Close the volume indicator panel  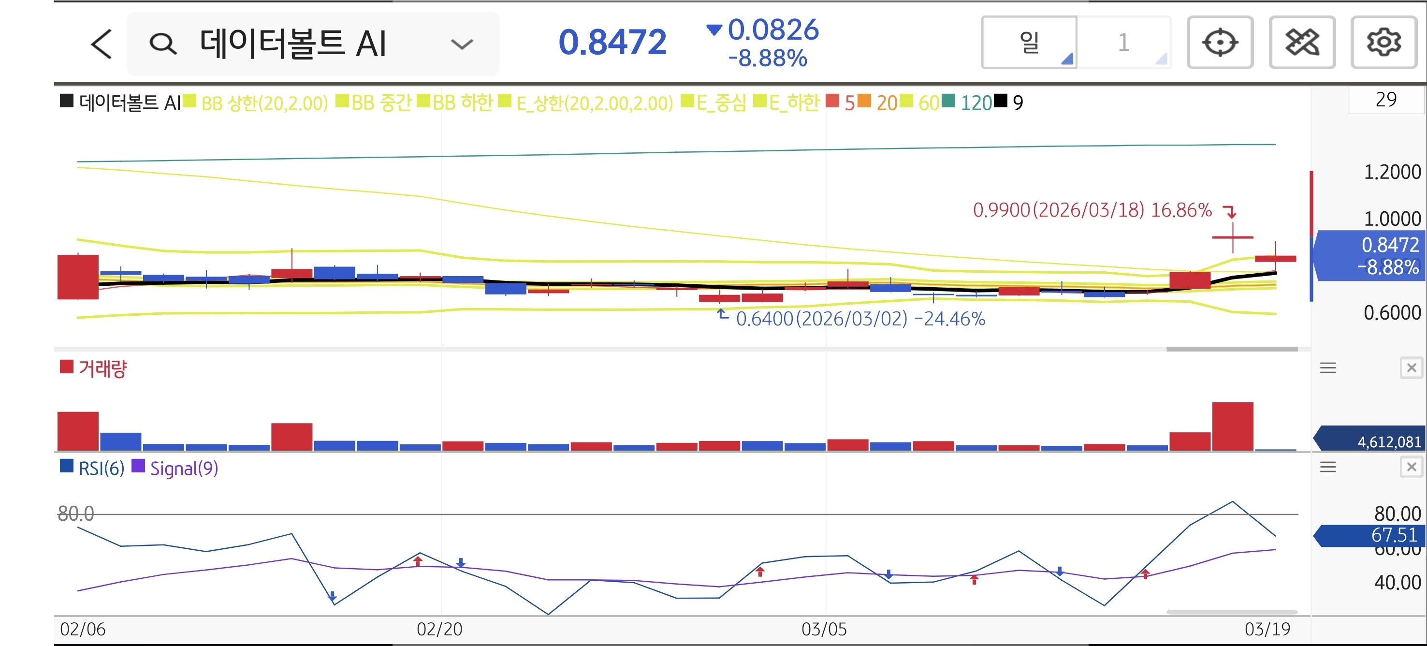1411,368
